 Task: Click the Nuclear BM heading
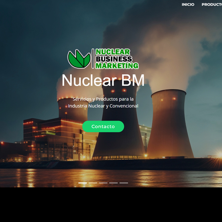pyautogui.click(x=103, y=80)
